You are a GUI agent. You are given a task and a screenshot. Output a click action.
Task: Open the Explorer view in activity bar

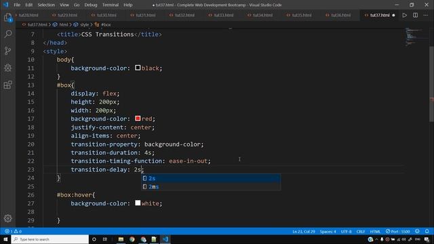[7, 18]
